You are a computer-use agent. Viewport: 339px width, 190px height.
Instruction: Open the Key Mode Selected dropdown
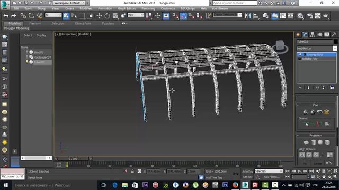tap(269, 171)
